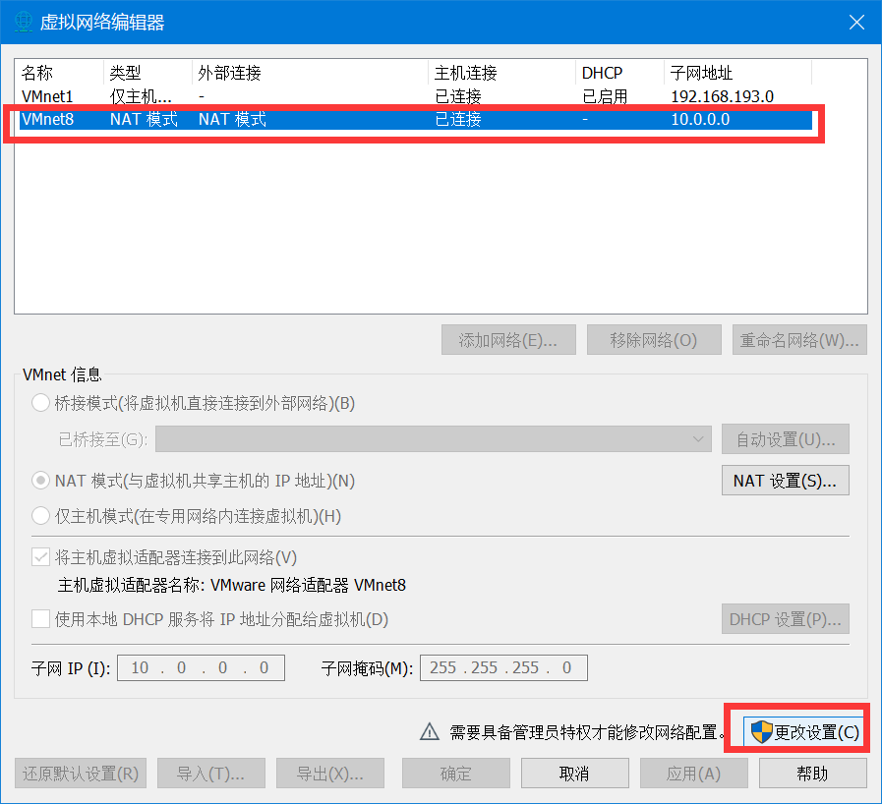Image resolution: width=882 pixels, height=804 pixels.
Task: Close the 虚拟网络编辑器 dialog
Action: pyautogui.click(x=856, y=22)
